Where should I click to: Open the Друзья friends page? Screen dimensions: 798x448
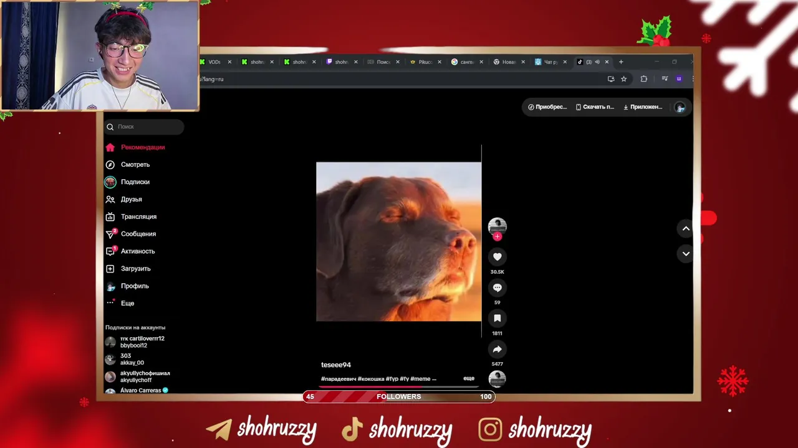point(124,200)
